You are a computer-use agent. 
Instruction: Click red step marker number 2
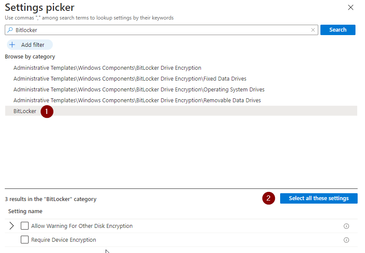pos(268,198)
